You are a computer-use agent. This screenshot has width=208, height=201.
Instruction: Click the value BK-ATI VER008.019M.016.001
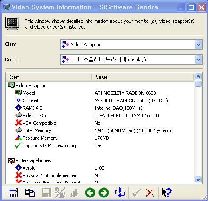127,115
